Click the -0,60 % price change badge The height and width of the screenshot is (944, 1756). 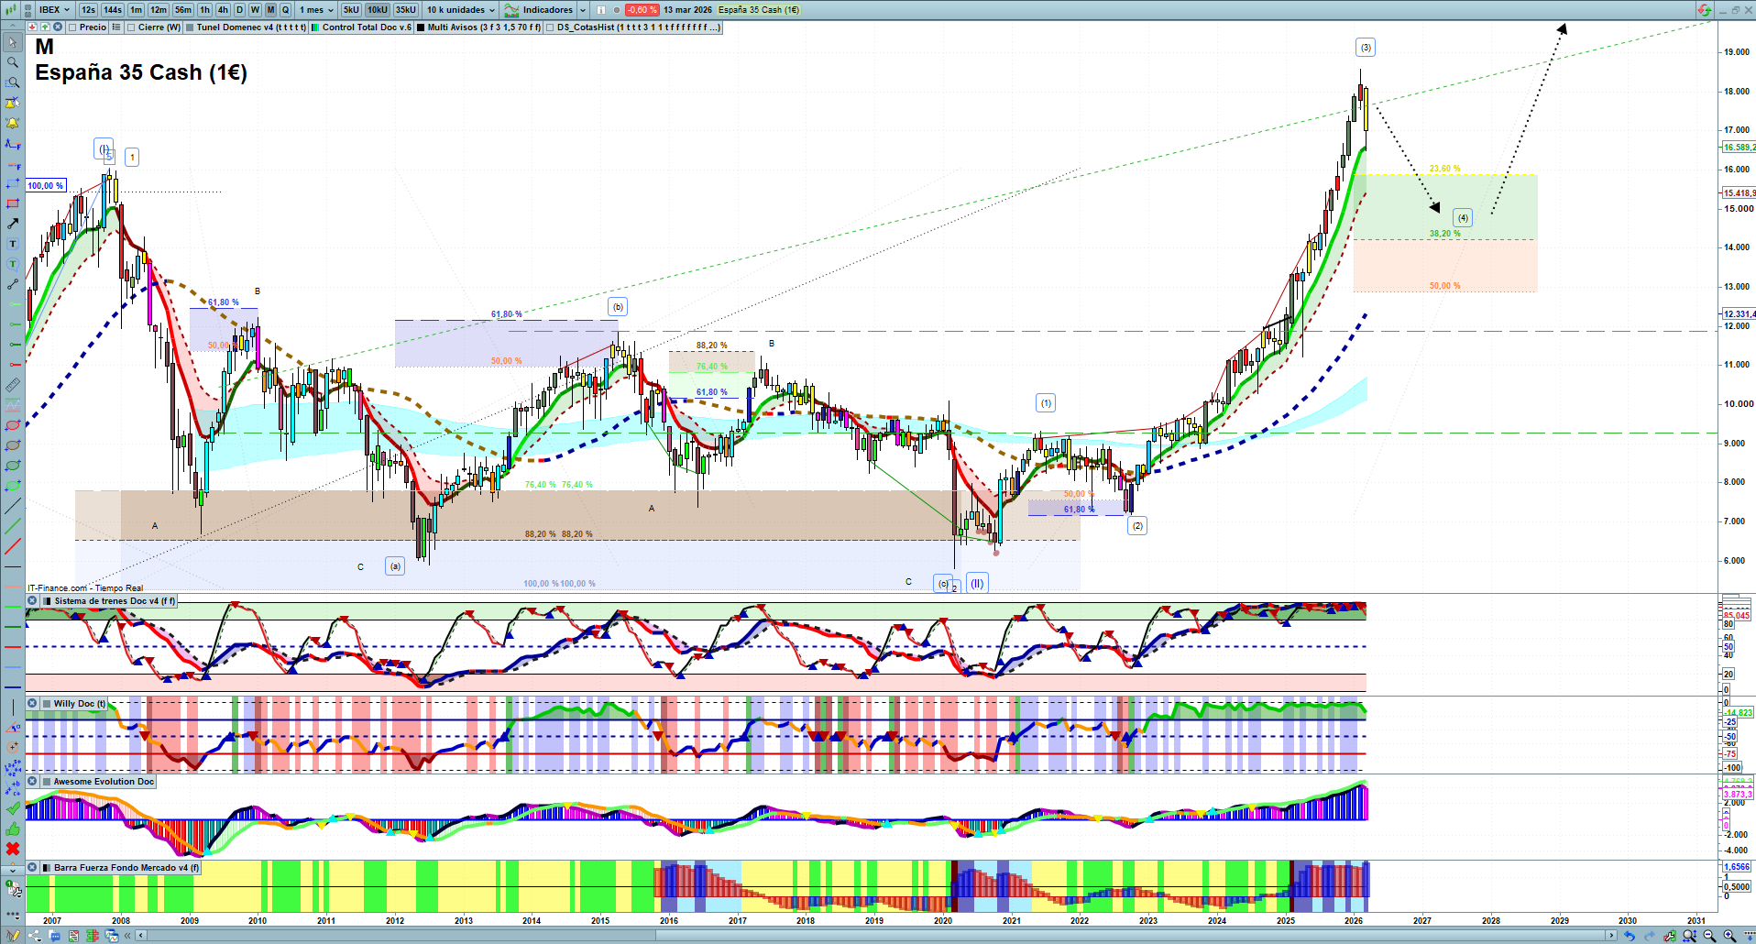642,10
